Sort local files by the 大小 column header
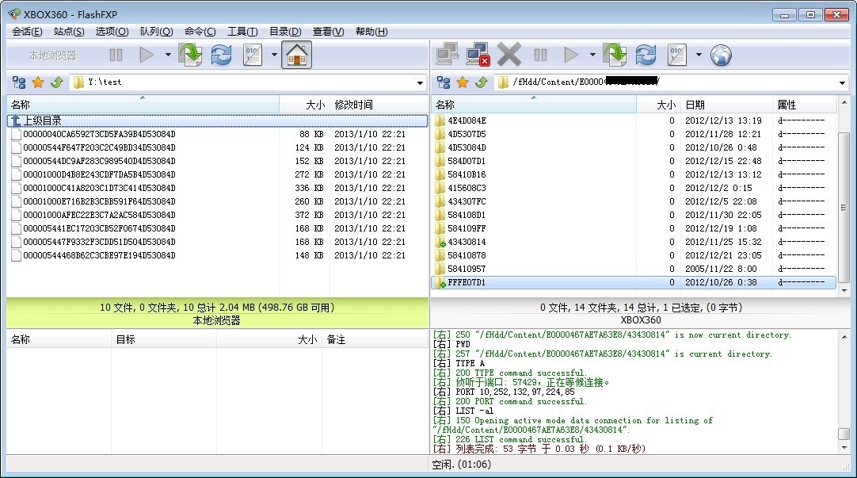The height and width of the screenshot is (478, 857). tap(314, 105)
